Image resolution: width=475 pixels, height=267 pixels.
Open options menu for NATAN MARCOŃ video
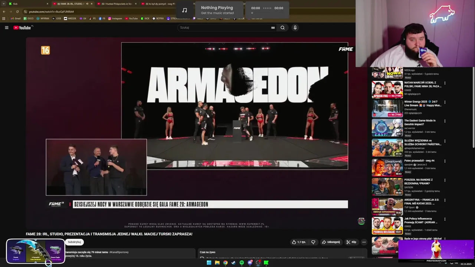pyautogui.click(x=445, y=83)
